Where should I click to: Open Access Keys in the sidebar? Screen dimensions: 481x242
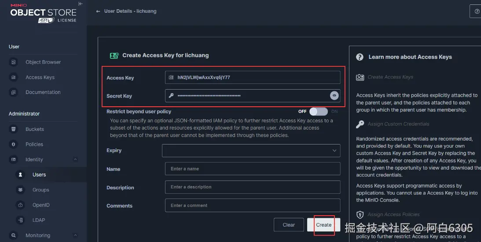click(x=40, y=77)
